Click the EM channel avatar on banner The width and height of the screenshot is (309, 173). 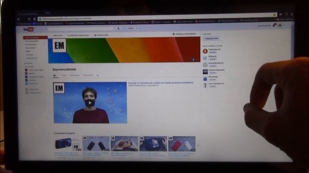tap(59, 46)
